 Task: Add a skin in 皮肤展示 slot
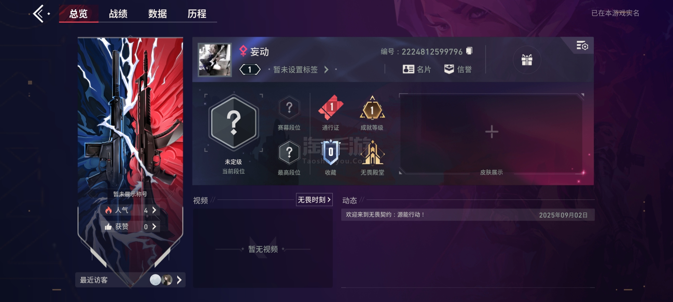pyautogui.click(x=491, y=132)
